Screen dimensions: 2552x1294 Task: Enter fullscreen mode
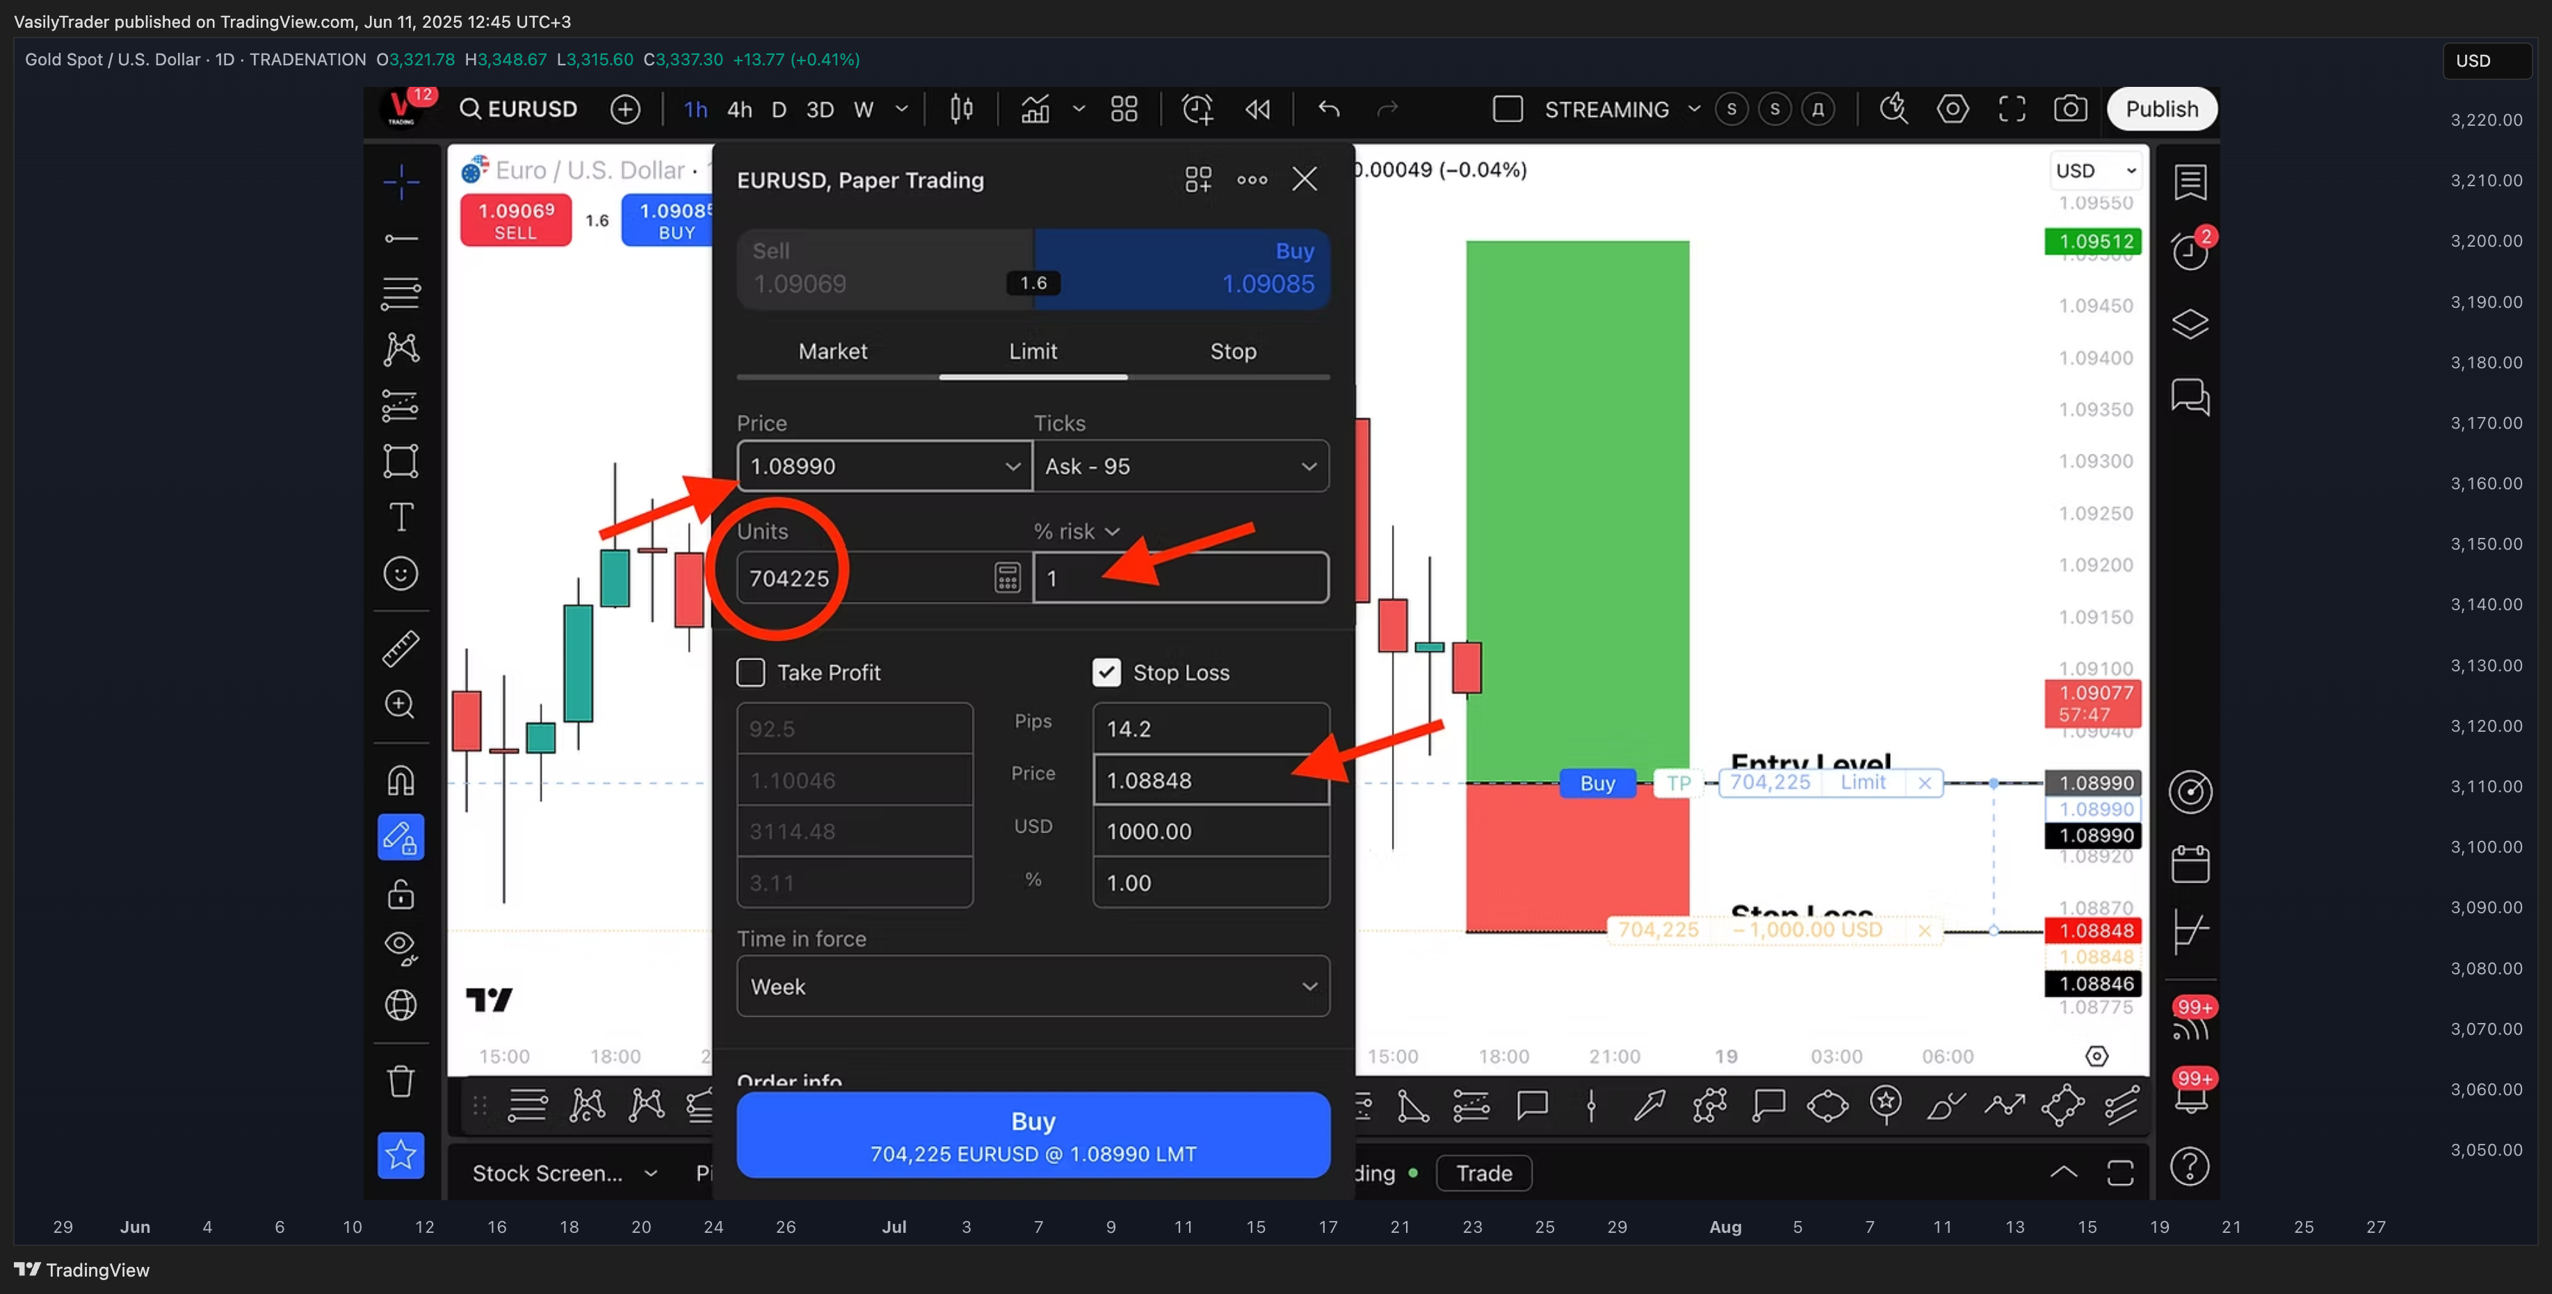(x=2012, y=109)
